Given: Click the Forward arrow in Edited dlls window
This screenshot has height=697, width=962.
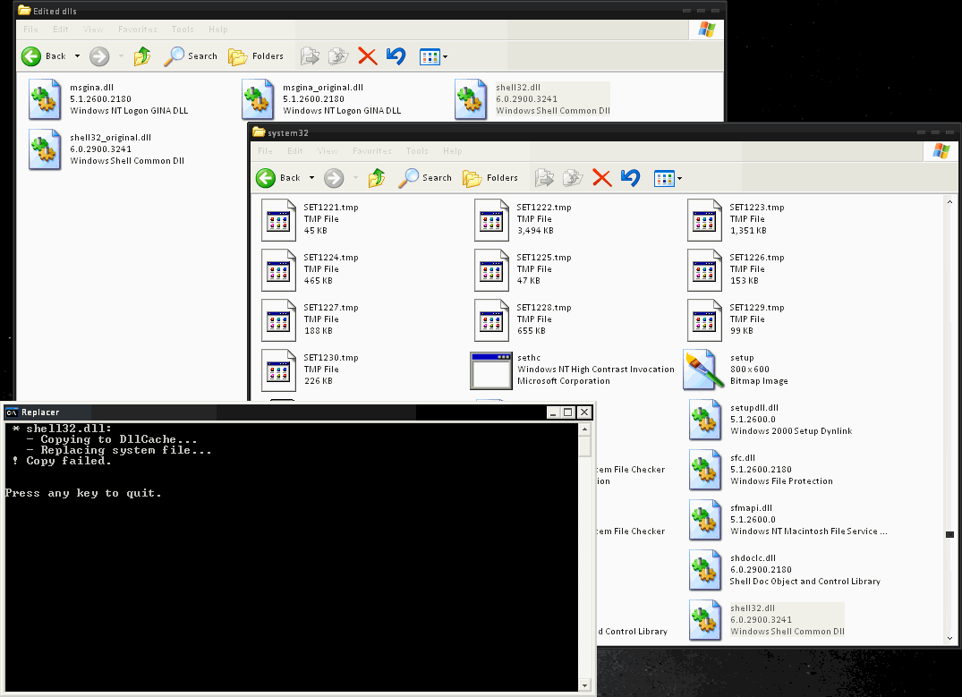Looking at the screenshot, I should [99, 56].
